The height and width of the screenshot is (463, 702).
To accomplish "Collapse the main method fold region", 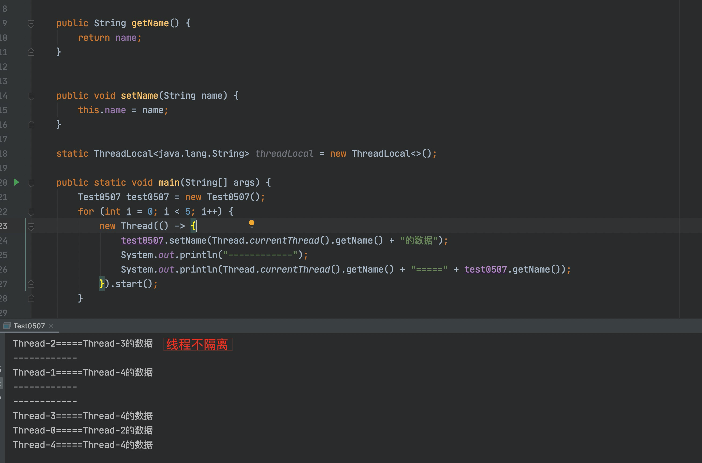I will (31, 182).
